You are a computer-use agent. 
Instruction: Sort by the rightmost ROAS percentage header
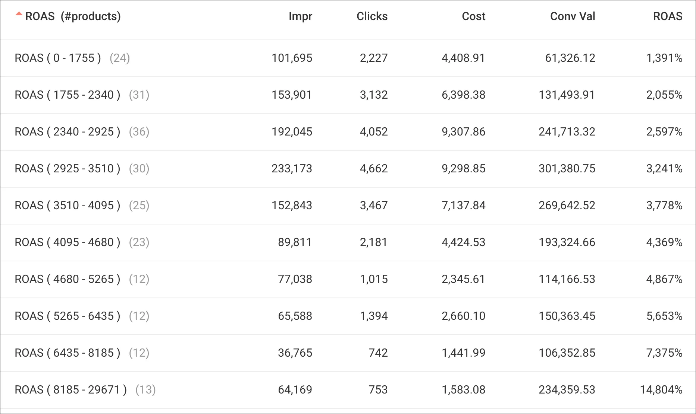[668, 16]
